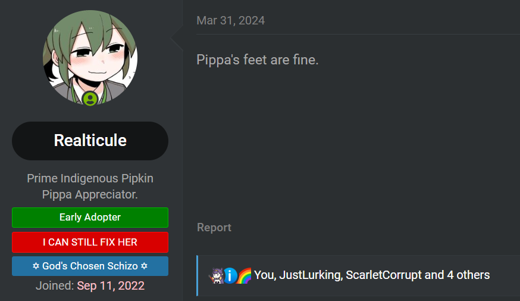Select the I CAN STILL FIX HER badge
Viewport: 520px width, 301px height.
pyautogui.click(x=90, y=242)
